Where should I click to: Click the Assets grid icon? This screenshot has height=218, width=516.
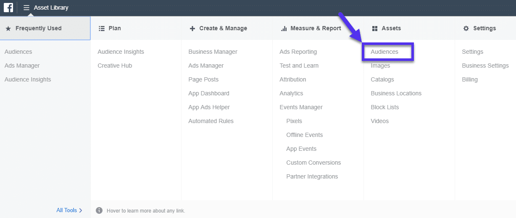[375, 29]
